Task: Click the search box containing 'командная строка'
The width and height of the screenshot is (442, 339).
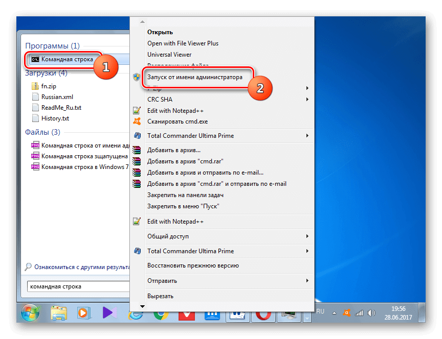Action: click(x=77, y=286)
